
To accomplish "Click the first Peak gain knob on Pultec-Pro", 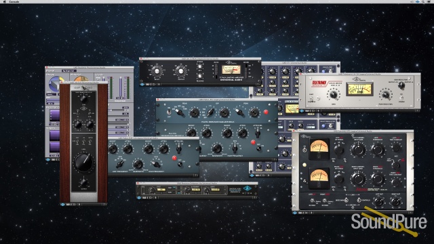I will [x=194, y=113].
